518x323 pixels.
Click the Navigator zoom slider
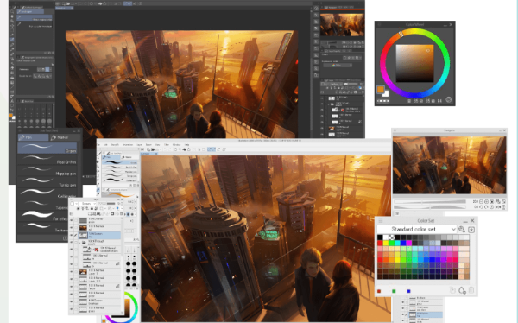[430, 201]
